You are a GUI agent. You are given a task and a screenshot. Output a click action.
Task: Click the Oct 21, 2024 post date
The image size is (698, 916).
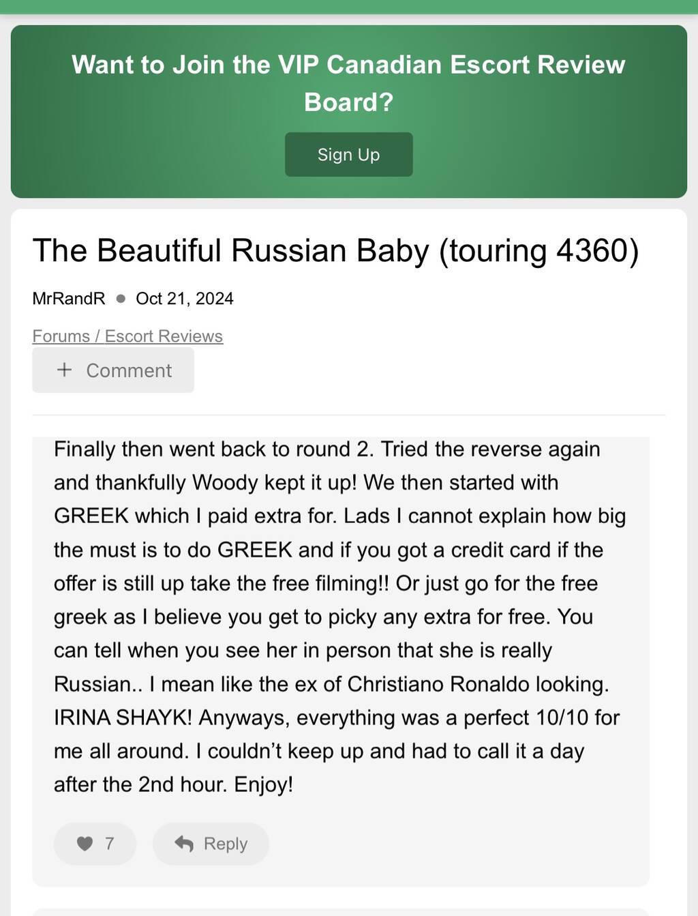(185, 299)
